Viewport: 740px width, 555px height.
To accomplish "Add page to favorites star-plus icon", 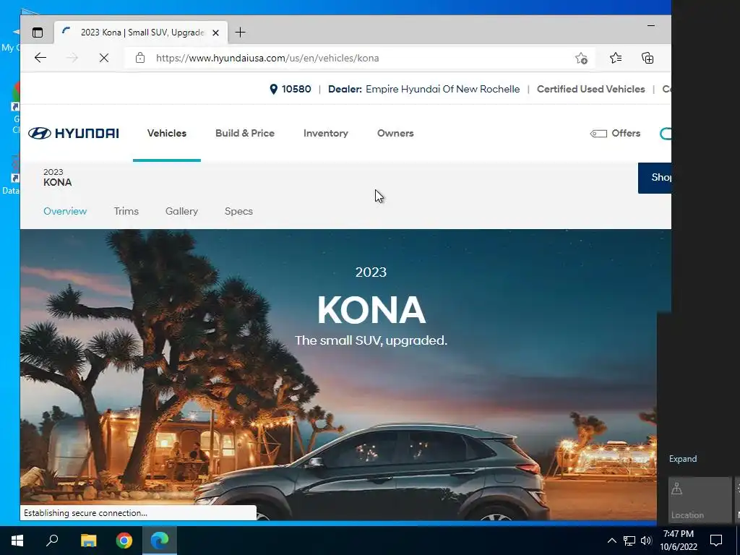I will point(581,58).
